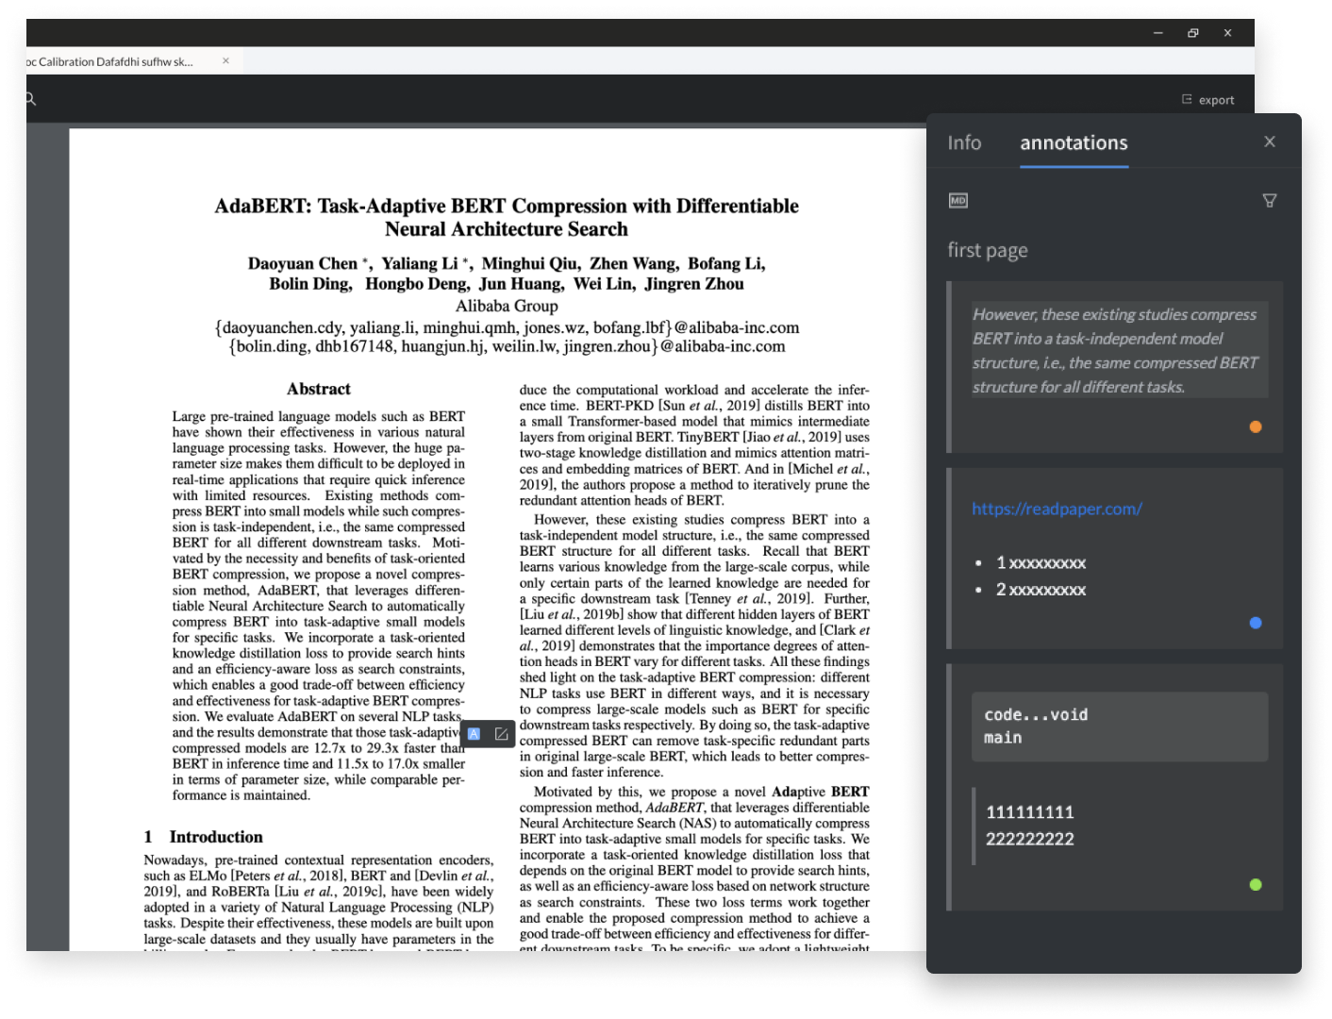Image resolution: width=1332 pixels, height=1019 pixels.
Task: Select the '1 xxxxxxxxx' bullet item
Action: pyautogui.click(x=1041, y=563)
